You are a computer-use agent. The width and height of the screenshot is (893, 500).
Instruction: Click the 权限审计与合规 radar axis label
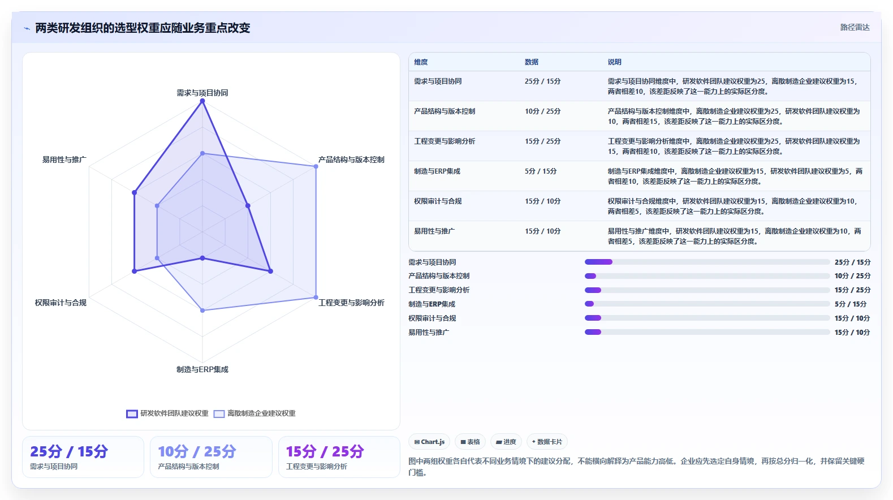click(x=61, y=303)
